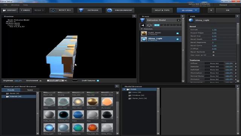This screenshot has height=136, width=241.
Task: Click the Extrusion Model funnel icon
Action: point(143,20)
